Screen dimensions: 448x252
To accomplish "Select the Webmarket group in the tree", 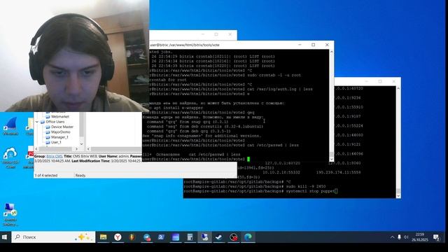I will click(x=60, y=117).
